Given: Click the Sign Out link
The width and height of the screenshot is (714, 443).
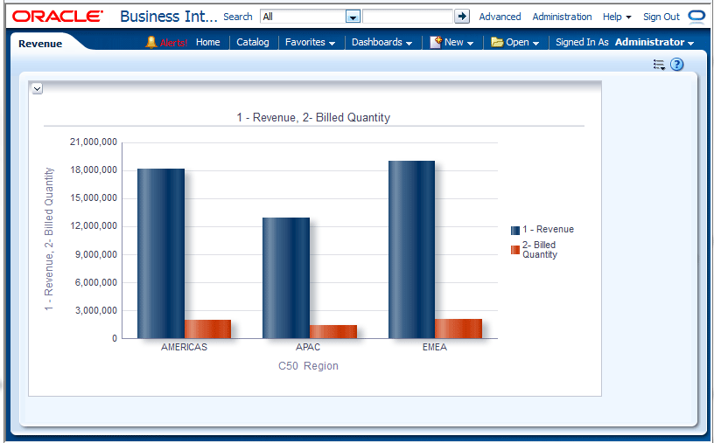Looking at the screenshot, I should pyautogui.click(x=661, y=17).
